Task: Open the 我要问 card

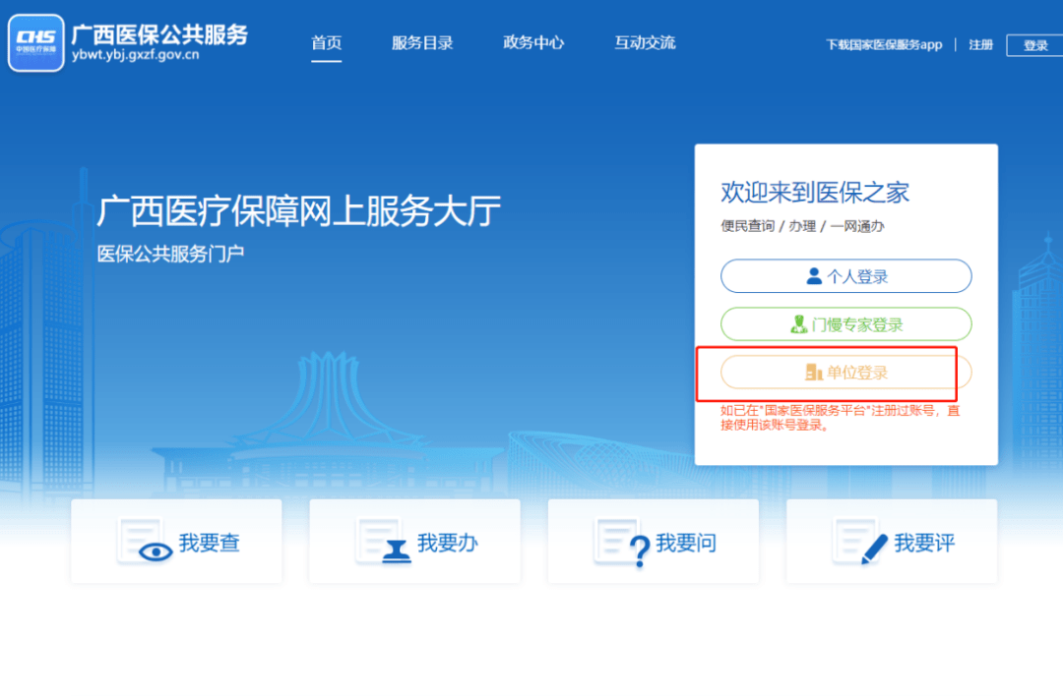Action: point(654,541)
